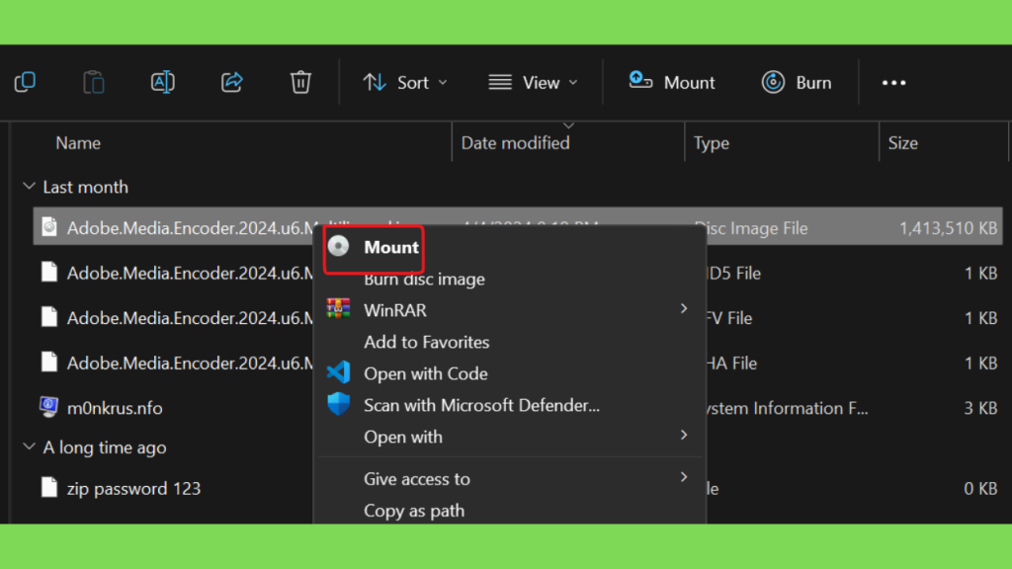This screenshot has height=569, width=1012.
Task: Click the file icon in the SHA File row
Action: click(x=49, y=362)
